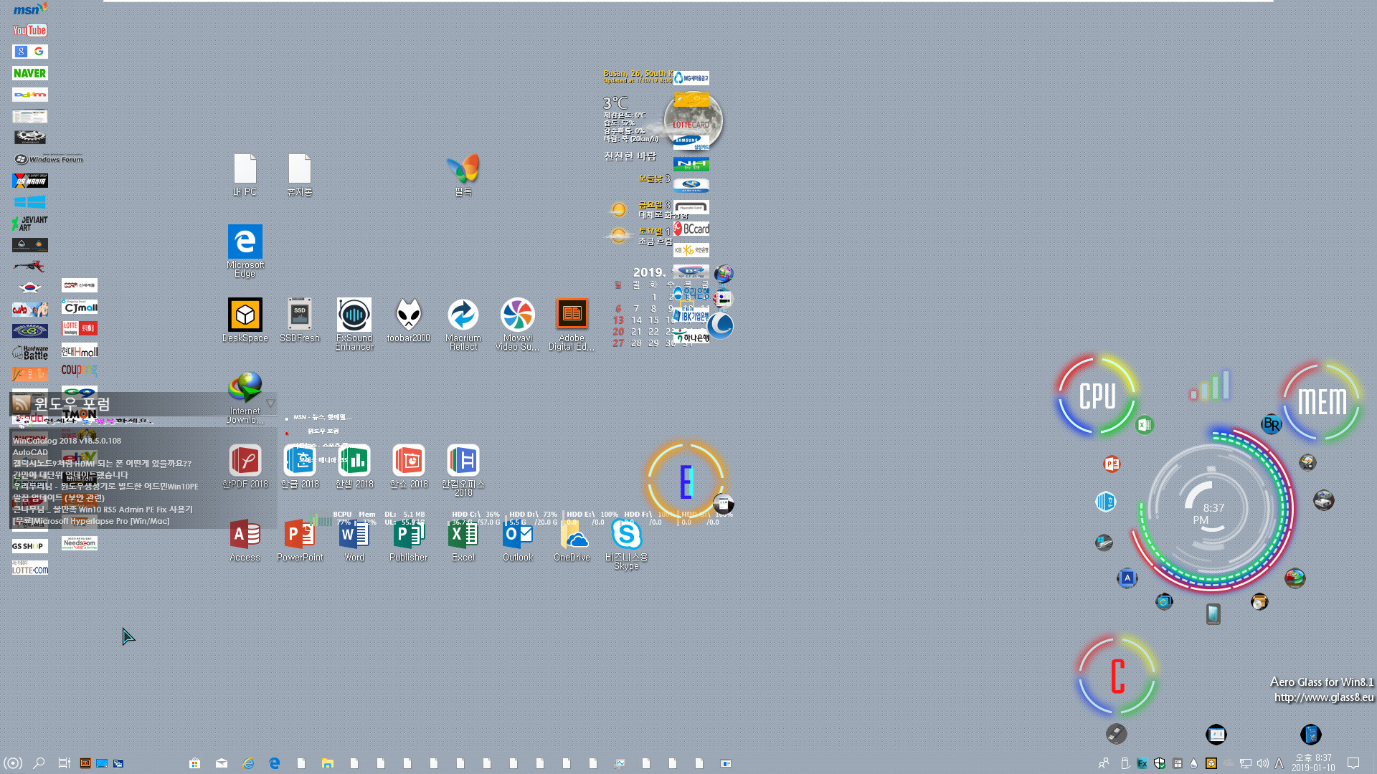Open the 필독 MSN butterfly icon

(463, 174)
